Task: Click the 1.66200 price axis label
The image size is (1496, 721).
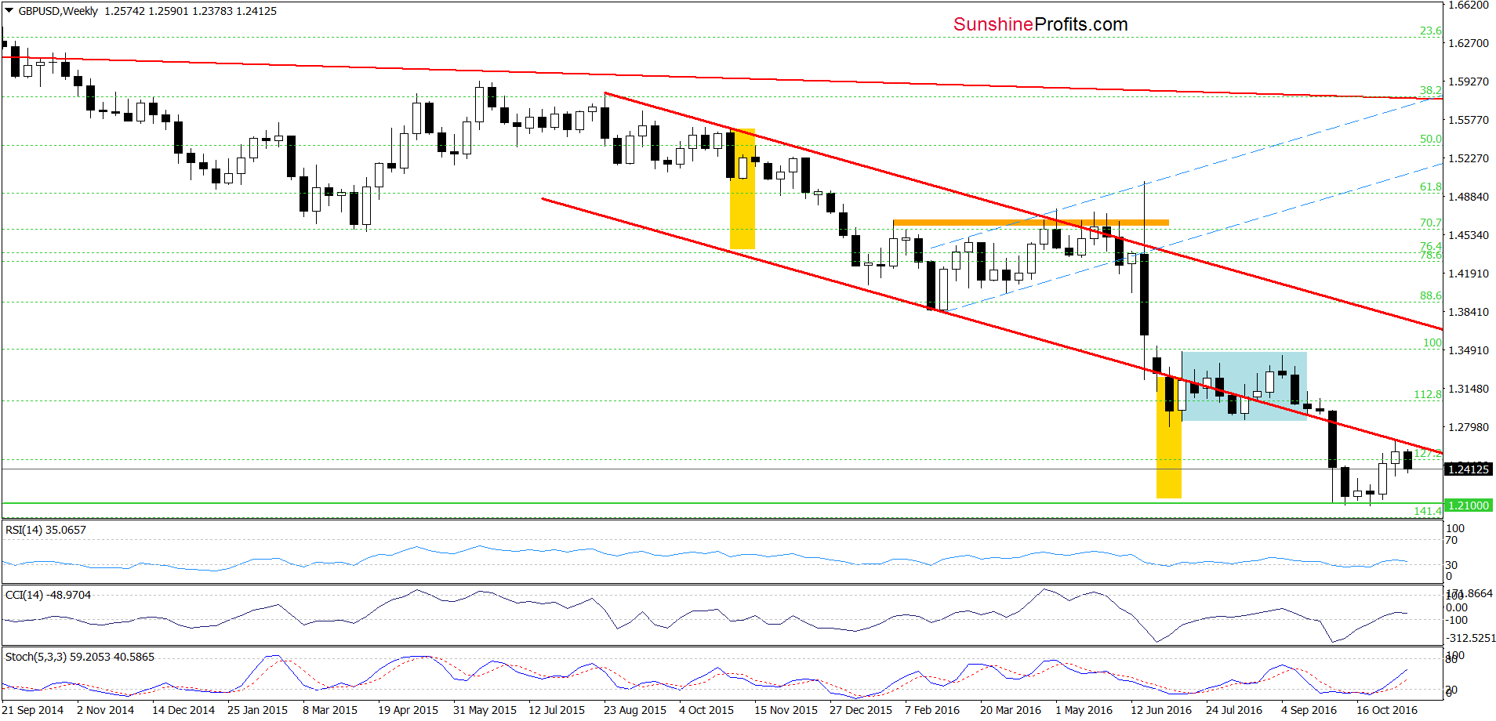Action: [1468, 5]
